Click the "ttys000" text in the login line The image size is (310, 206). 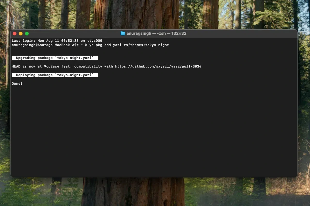point(95,41)
